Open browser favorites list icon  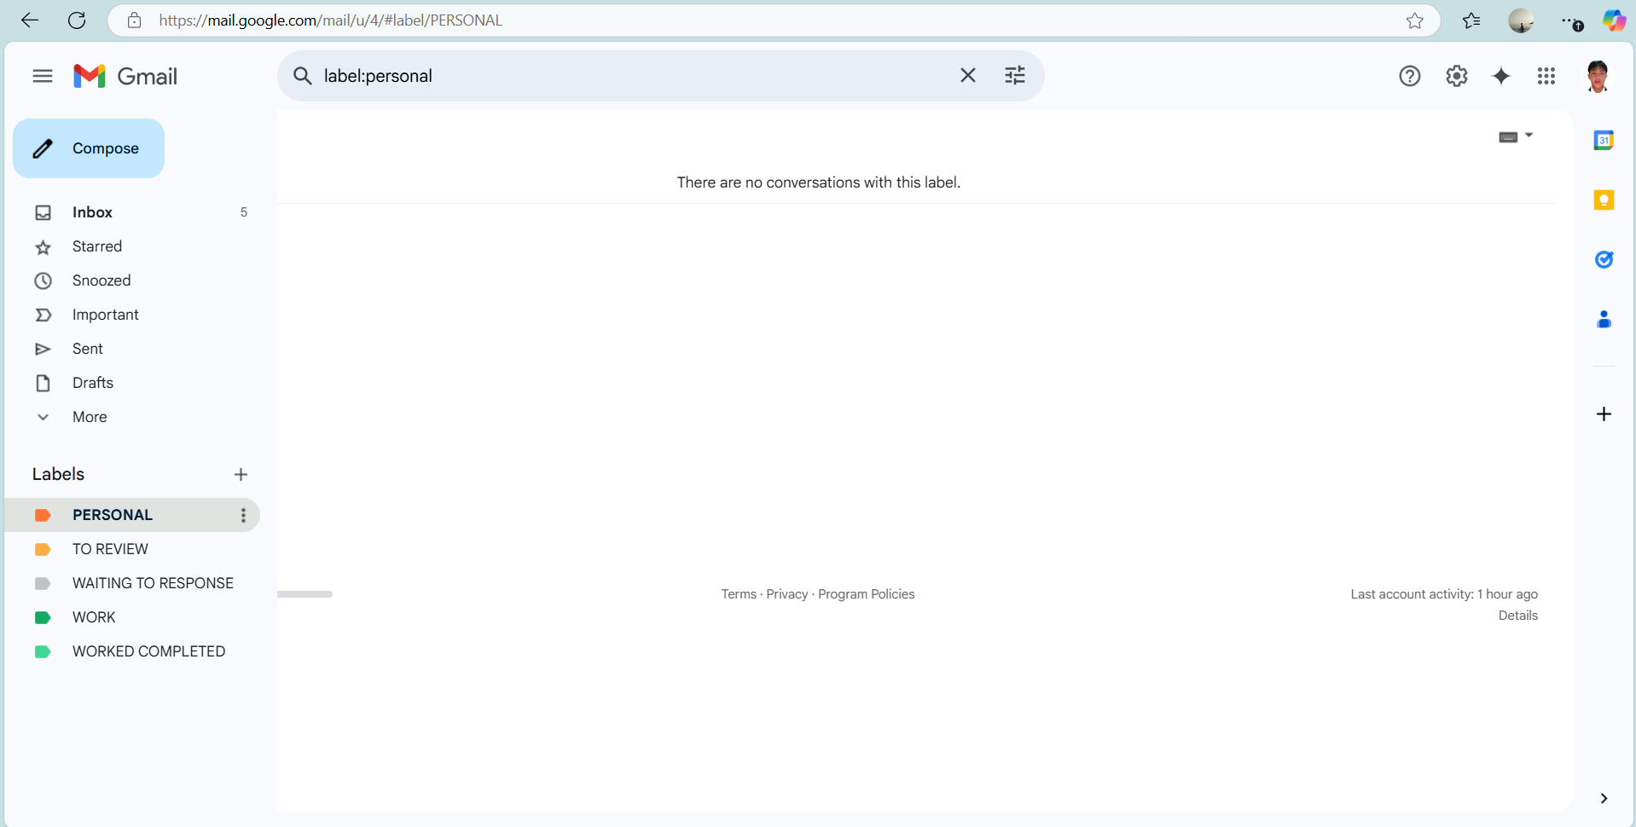point(1471,20)
